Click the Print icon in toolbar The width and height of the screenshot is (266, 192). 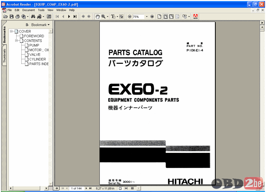coord(18,16)
